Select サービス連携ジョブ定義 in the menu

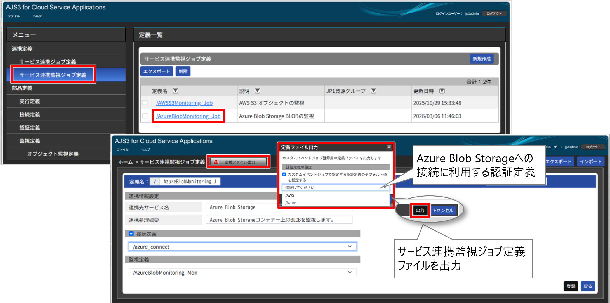pyautogui.click(x=48, y=62)
